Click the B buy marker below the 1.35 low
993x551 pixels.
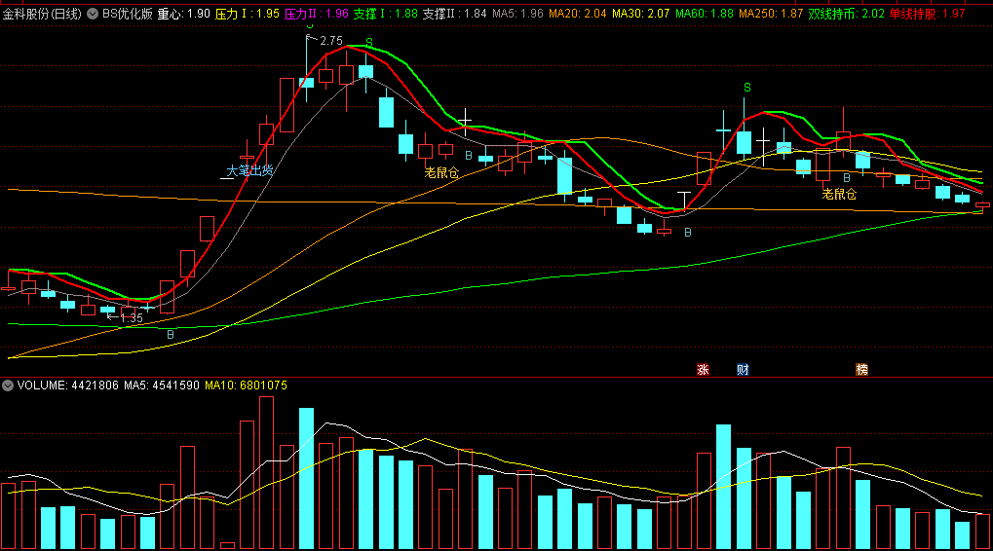click(171, 335)
